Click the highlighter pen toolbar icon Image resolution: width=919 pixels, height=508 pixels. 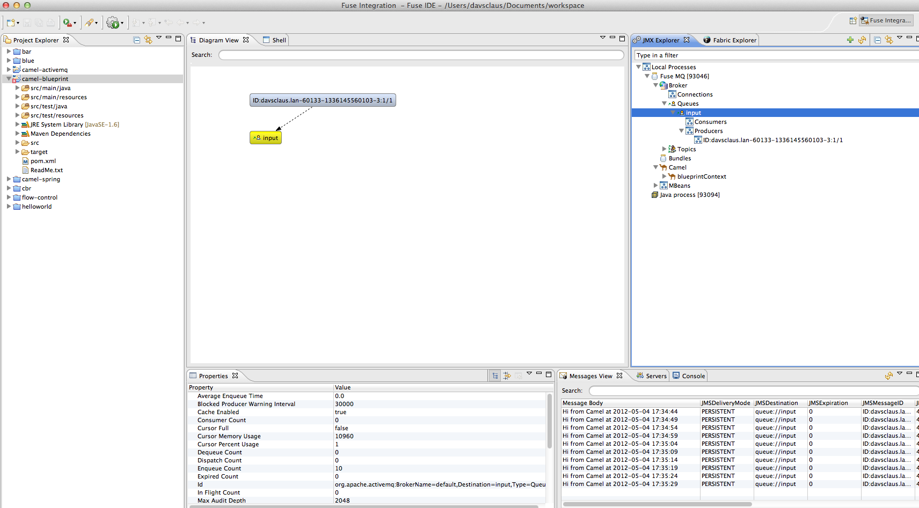coord(89,23)
